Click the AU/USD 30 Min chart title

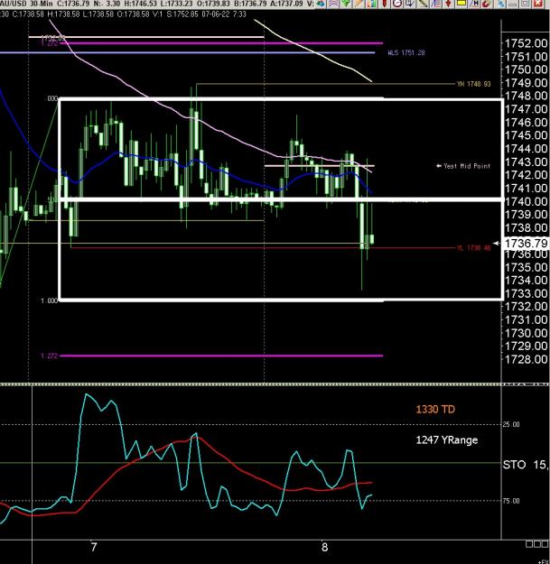[x=26, y=4]
